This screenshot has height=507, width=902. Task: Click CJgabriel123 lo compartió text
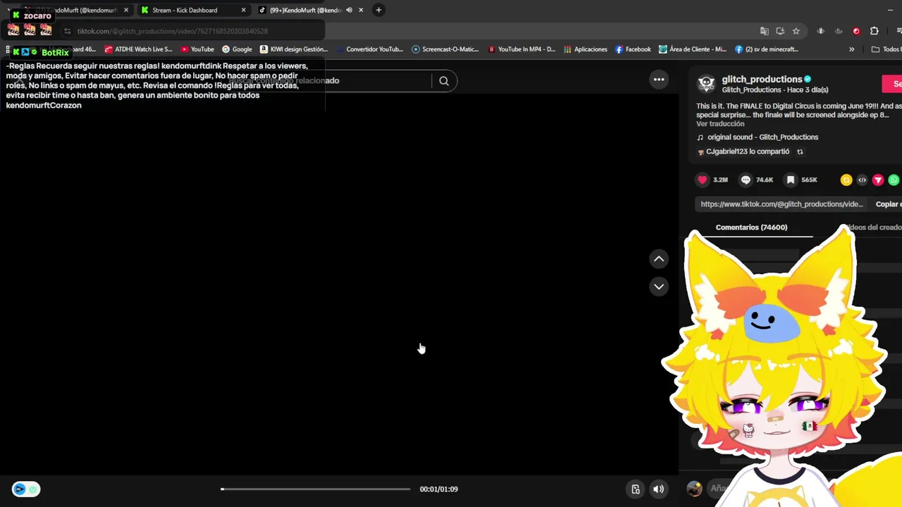[x=748, y=151]
